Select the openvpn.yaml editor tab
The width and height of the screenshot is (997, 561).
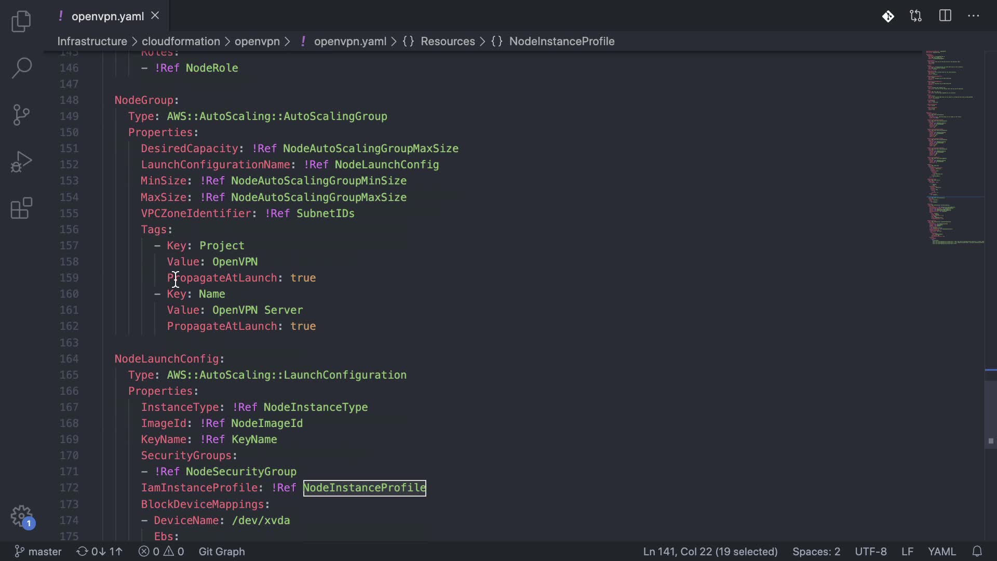pyautogui.click(x=107, y=16)
